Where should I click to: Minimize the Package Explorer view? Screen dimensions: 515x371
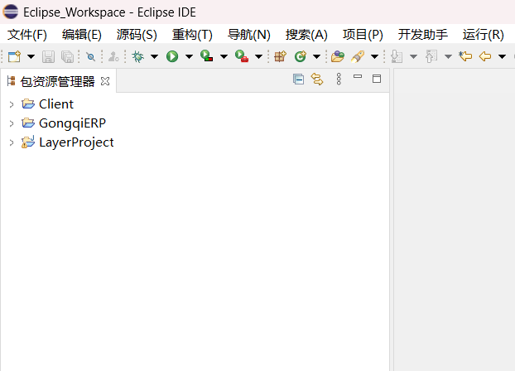click(358, 76)
